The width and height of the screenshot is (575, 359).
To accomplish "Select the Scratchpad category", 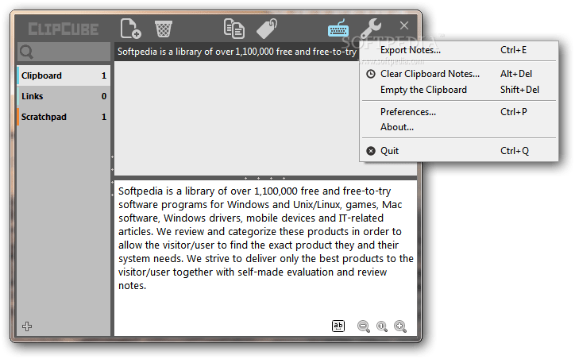I will click(64, 117).
